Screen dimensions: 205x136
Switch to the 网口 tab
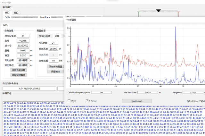click(x=16, y=13)
